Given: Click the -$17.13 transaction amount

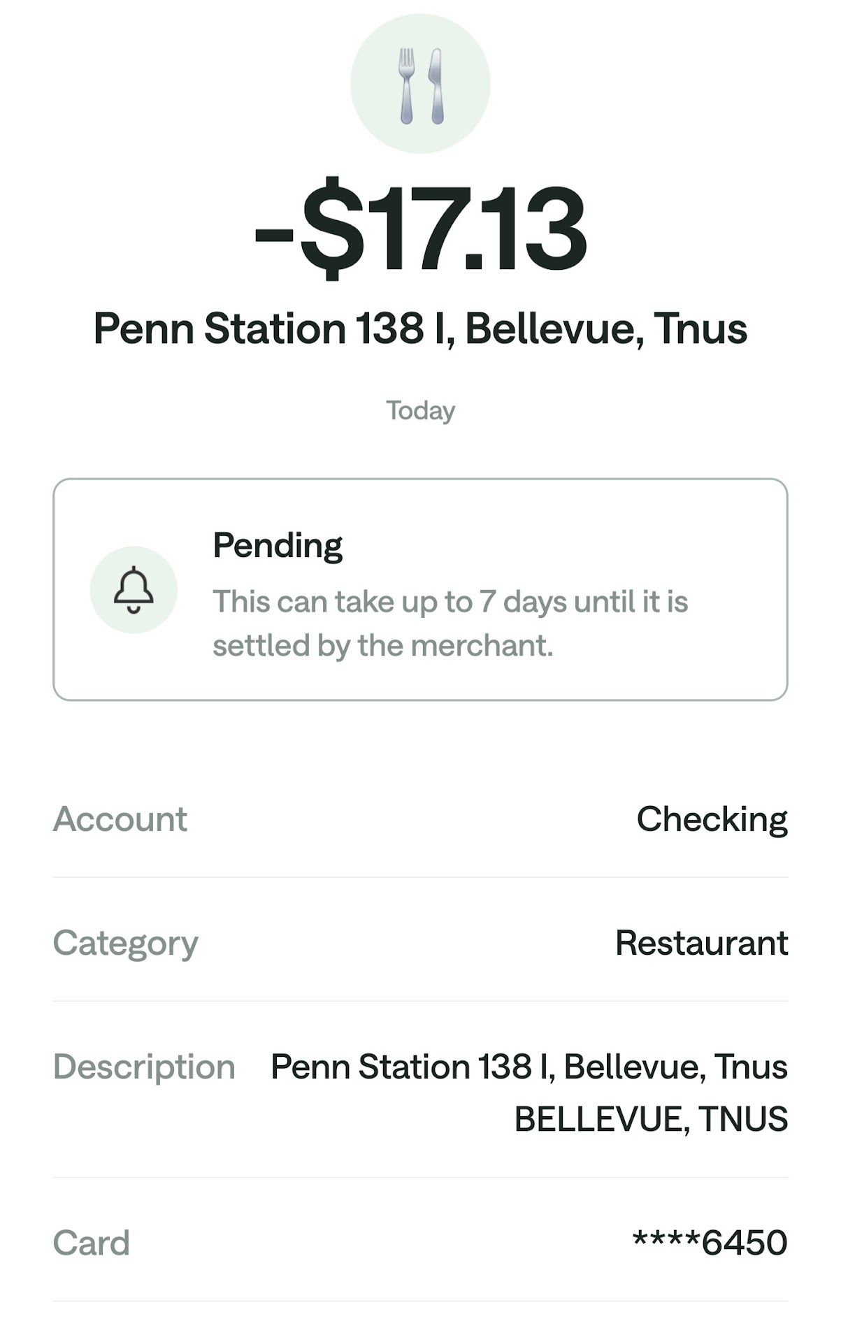Looking at the screenshot, I should 420,229.
